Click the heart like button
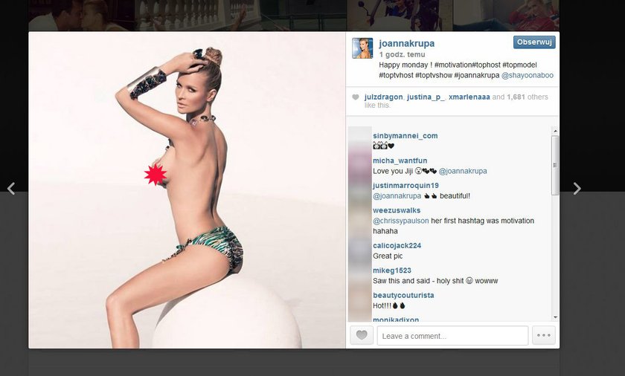The height and width of the screenshot is (376, 625). (x=362, y=335)
